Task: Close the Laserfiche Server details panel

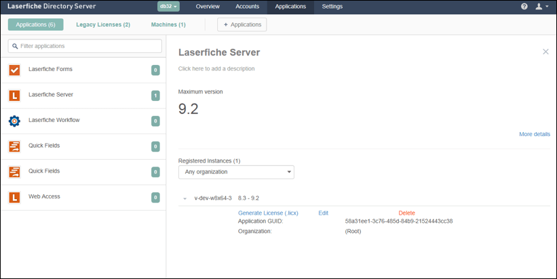Action: [x=545, y=51]
